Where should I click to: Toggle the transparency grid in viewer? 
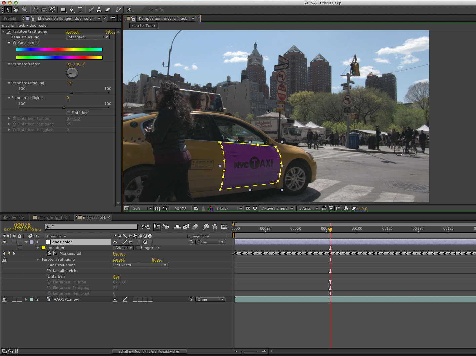coord(255,209)
